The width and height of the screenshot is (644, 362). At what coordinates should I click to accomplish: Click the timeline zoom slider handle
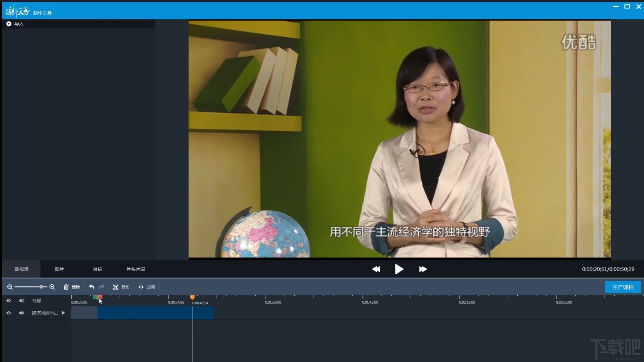[x=41, y=287]
